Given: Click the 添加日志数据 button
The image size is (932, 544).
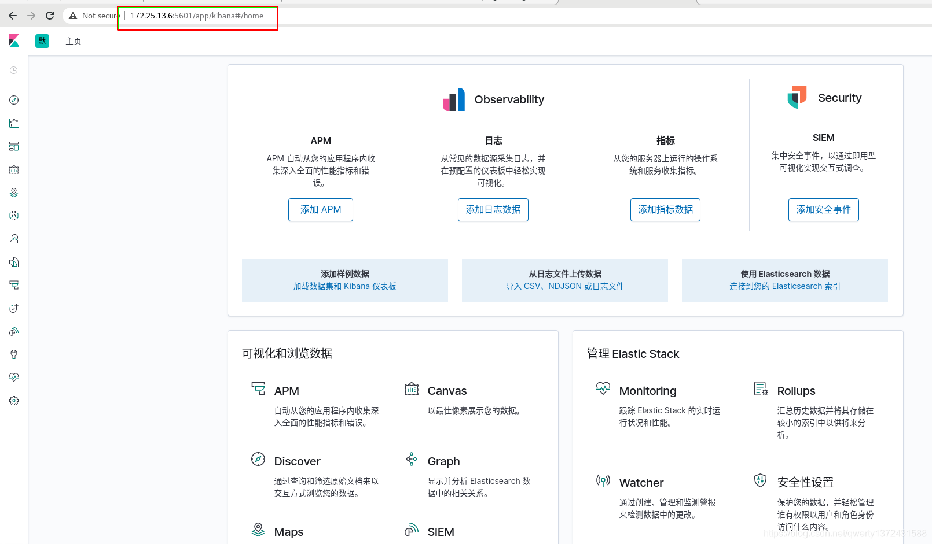Looking at the screenshot, I should click(493, 210).
